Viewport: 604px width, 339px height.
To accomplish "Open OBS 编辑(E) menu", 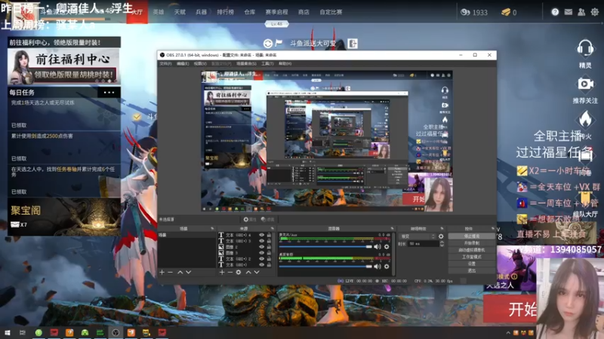I will pos(183,63).
